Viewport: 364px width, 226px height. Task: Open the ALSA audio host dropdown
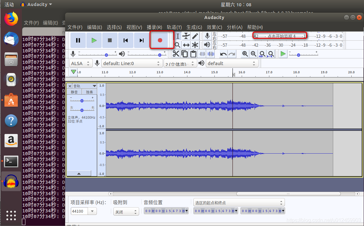coord(81,63)
